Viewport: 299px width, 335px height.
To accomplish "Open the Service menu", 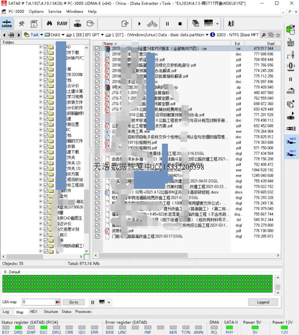I will pyautogui.click(x=55, y=11).
